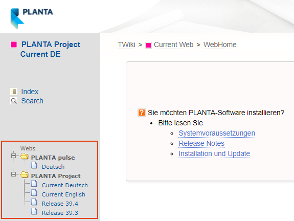Click the Search magnifier icon
Screen dimensions: 294x221
coord(14,101)
